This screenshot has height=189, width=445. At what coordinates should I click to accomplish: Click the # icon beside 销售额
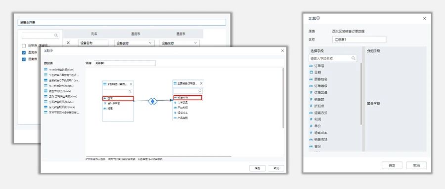click(311, 99)
